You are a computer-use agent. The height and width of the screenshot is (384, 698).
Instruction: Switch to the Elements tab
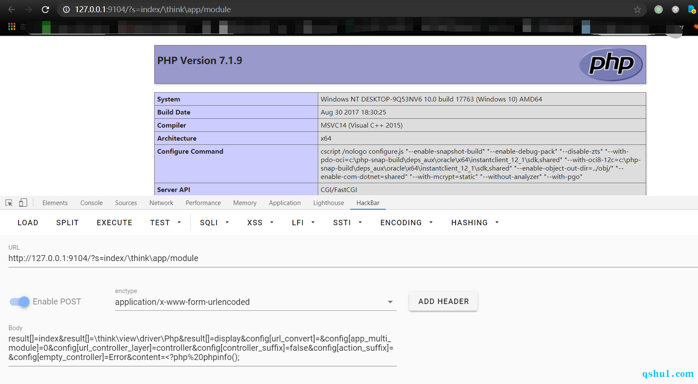click(55, 203)
